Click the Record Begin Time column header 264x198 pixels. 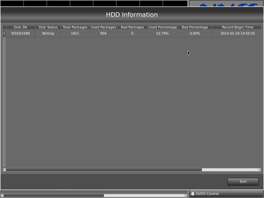pyautogui.click(x=237, y=27)
